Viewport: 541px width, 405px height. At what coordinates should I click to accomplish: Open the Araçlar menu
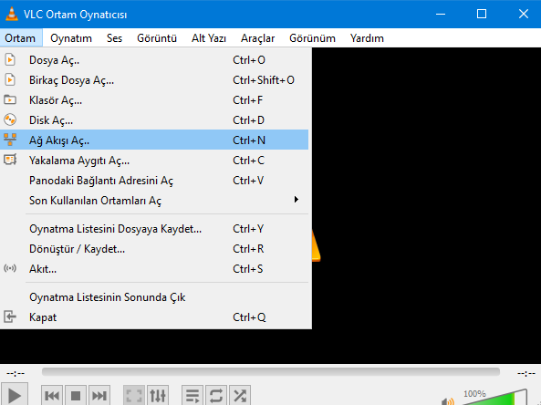[258, 38]
